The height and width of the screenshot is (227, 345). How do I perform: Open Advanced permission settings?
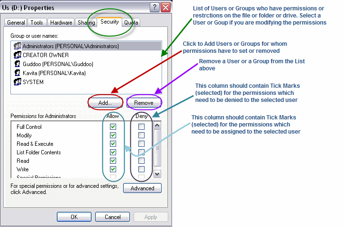[x=142, y=188]
